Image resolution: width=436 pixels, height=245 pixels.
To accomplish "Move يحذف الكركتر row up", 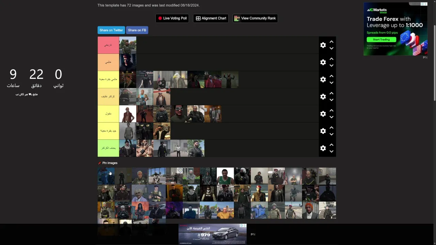I will (x=331, y=145).
